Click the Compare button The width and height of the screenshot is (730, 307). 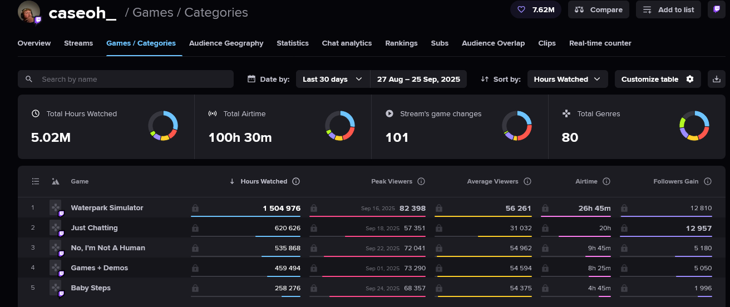(x=599, y=9)
